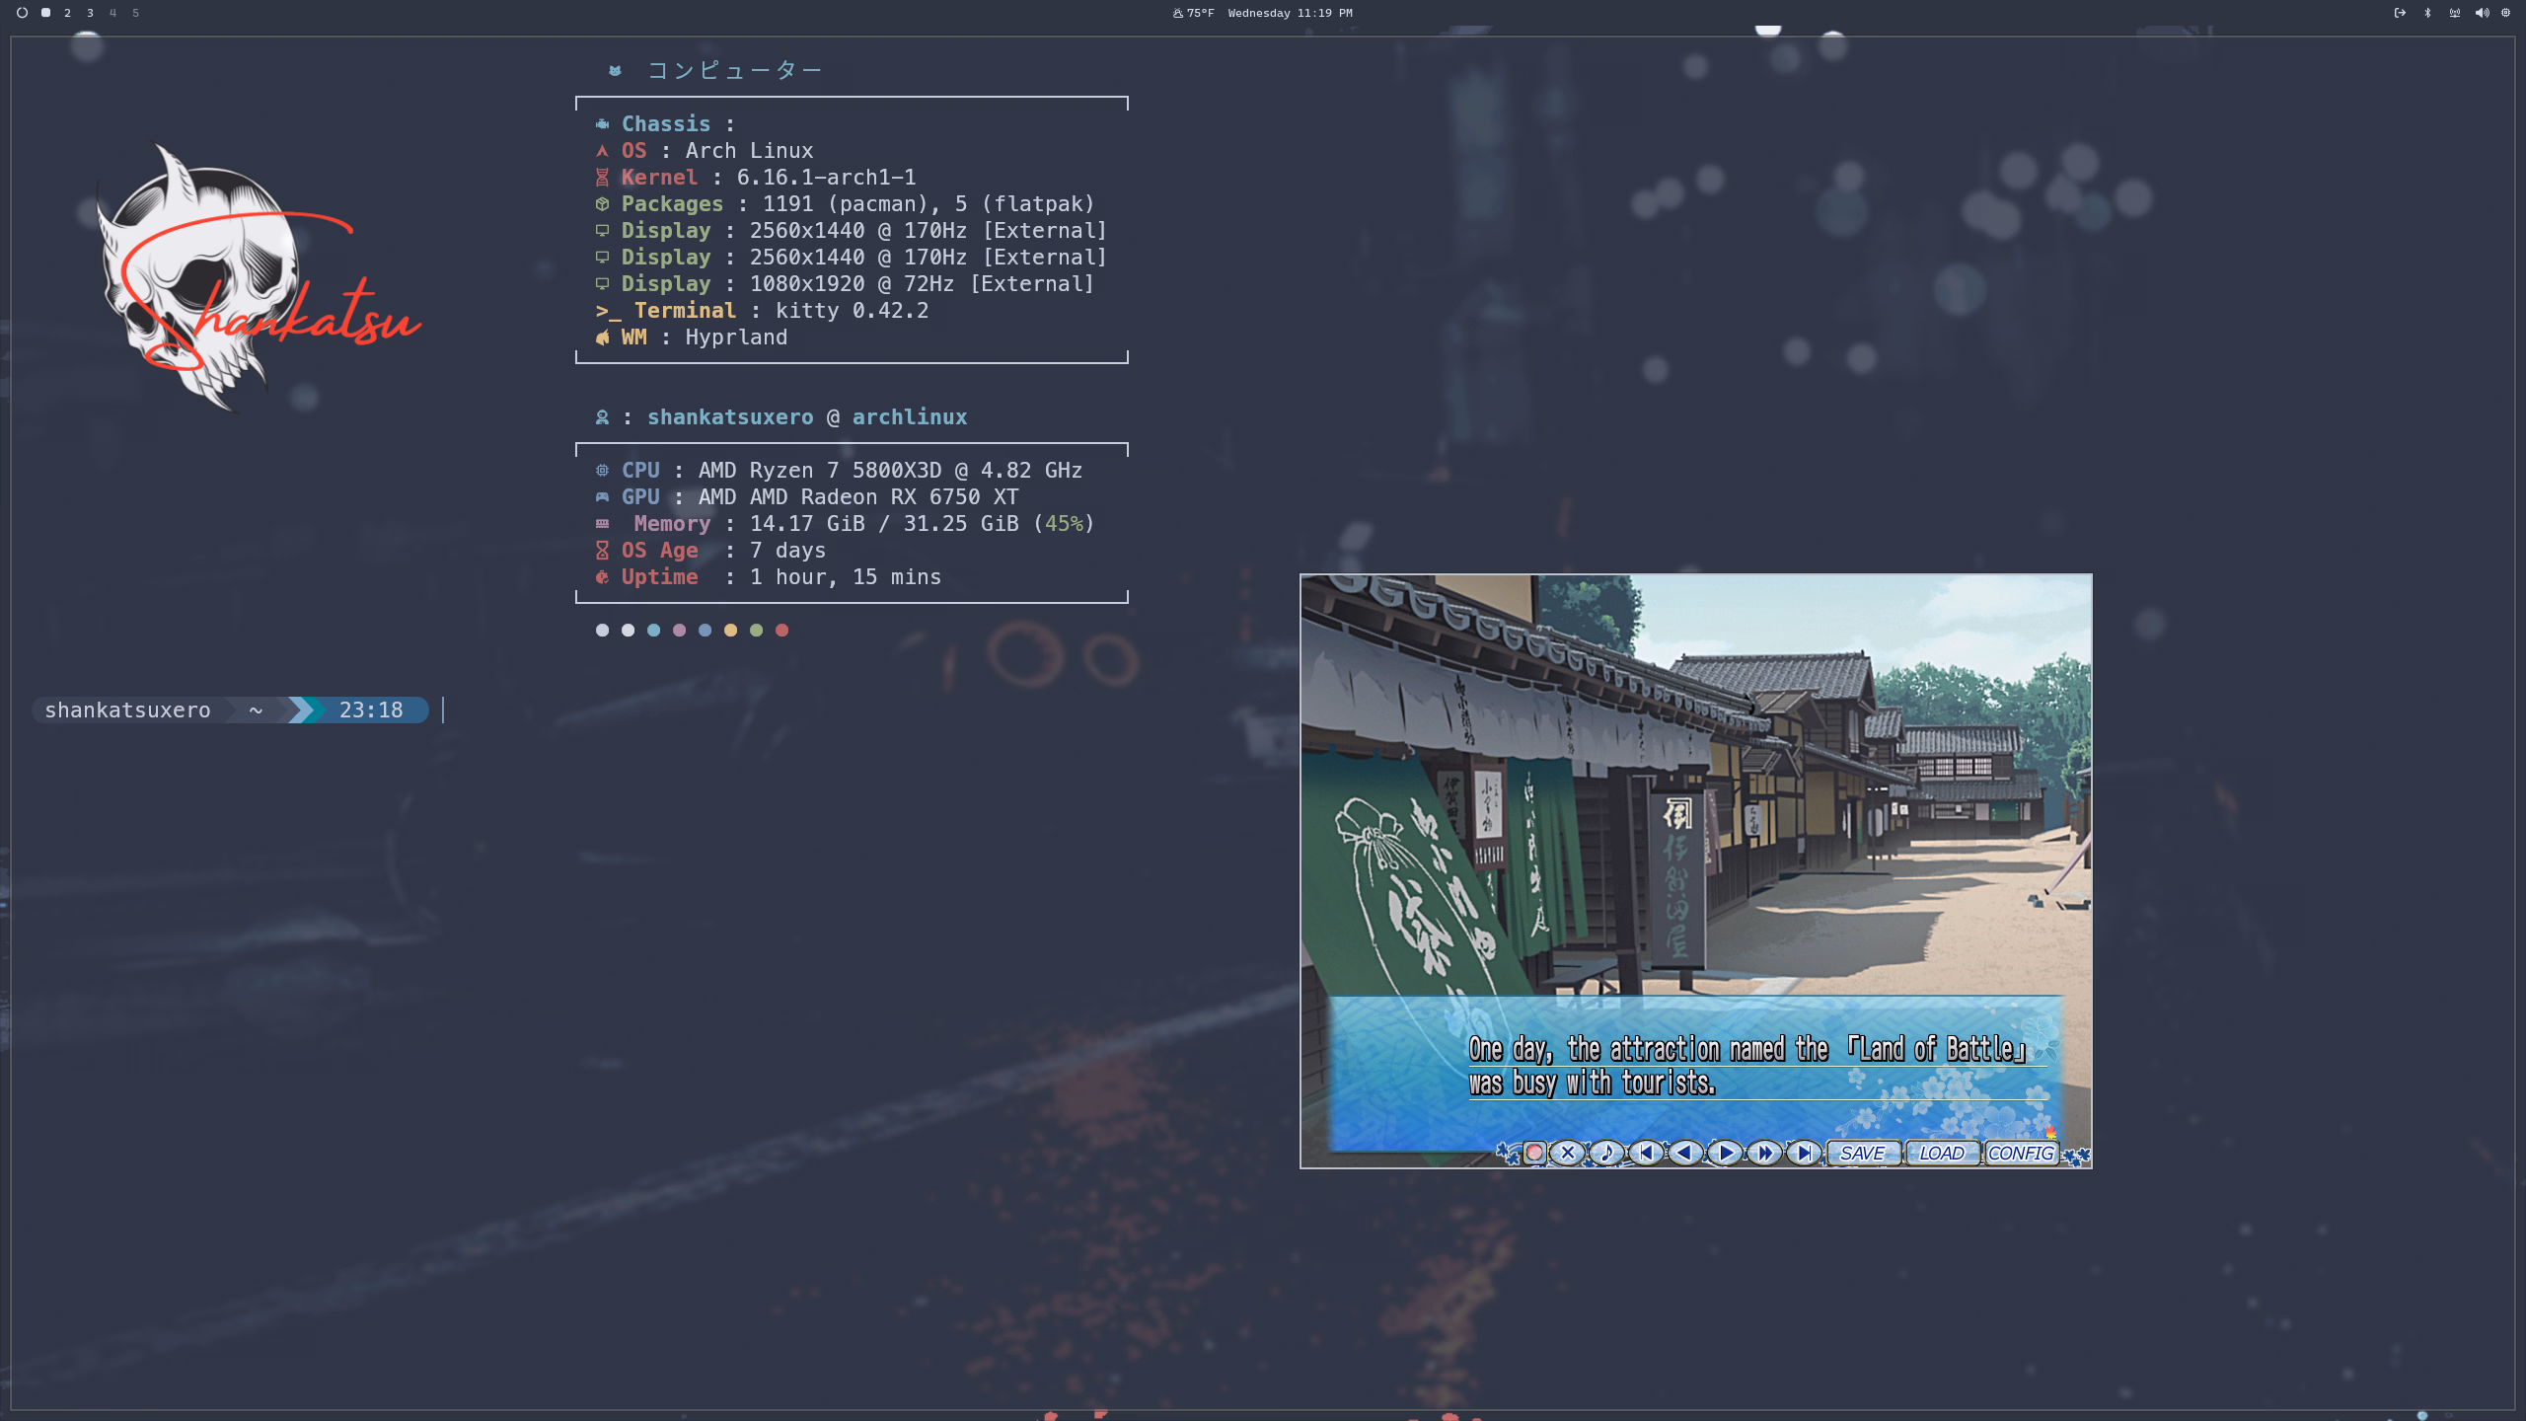Switch to workspace 3
The image size is (2526, 1421).
(90, 13)
